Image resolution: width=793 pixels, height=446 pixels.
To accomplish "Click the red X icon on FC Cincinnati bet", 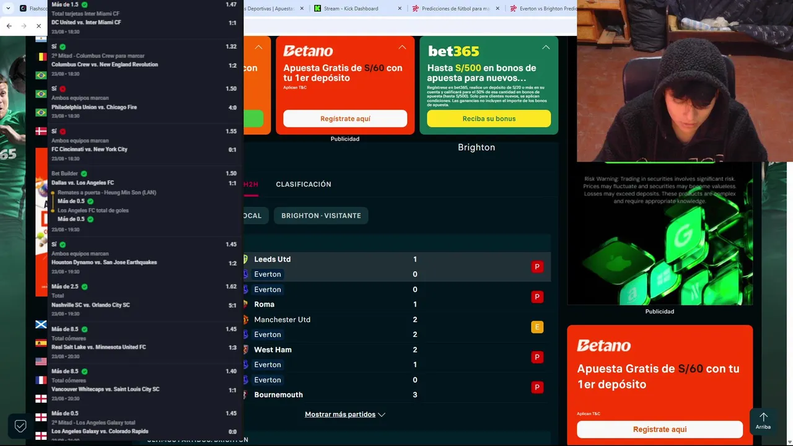I will point(63,131).
